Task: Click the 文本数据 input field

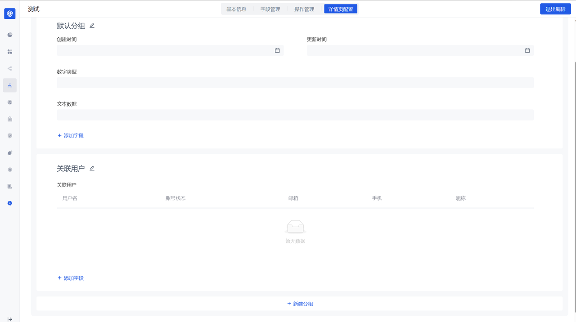Action: (x=295, y=115)
